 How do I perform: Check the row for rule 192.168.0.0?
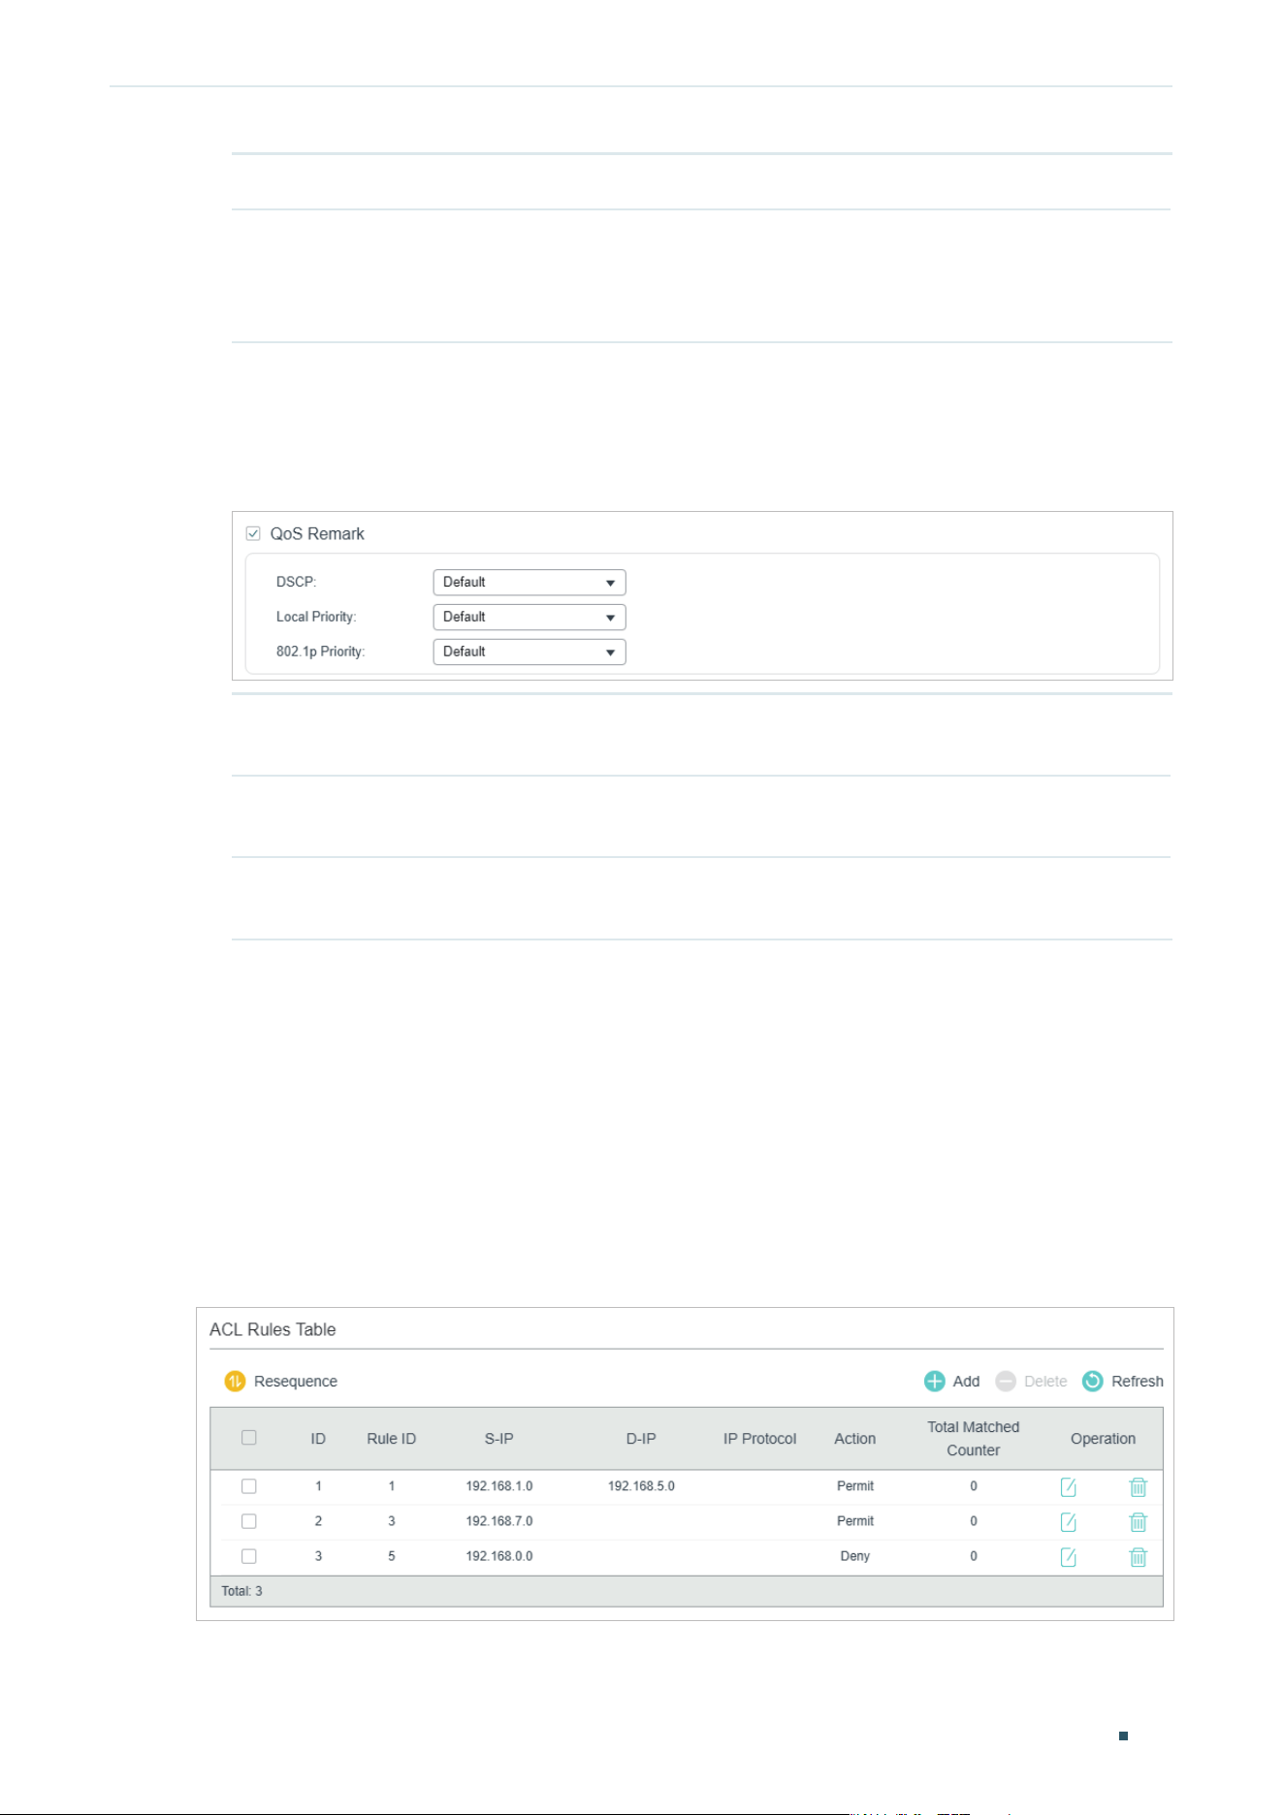click(249, 1556)
